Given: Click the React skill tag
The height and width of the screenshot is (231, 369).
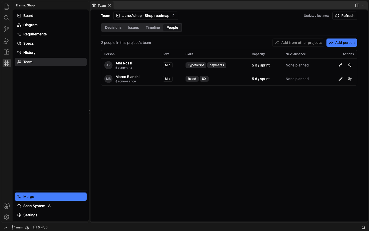Looking at the screenshot, I should click(x=192, y=79).
